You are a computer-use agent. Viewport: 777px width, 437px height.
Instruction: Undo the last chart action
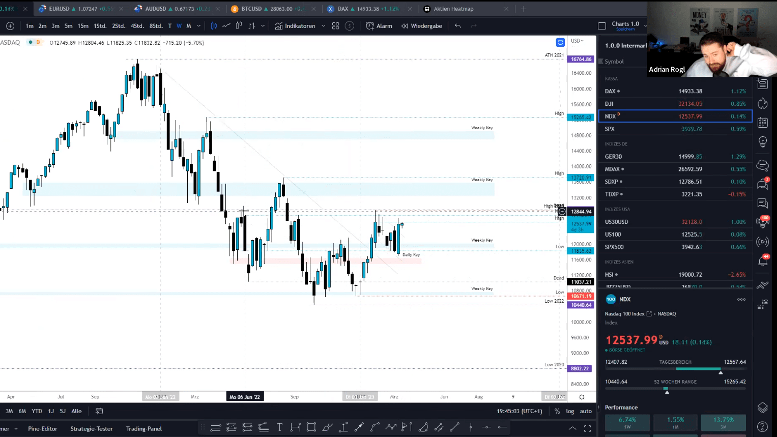458,26
